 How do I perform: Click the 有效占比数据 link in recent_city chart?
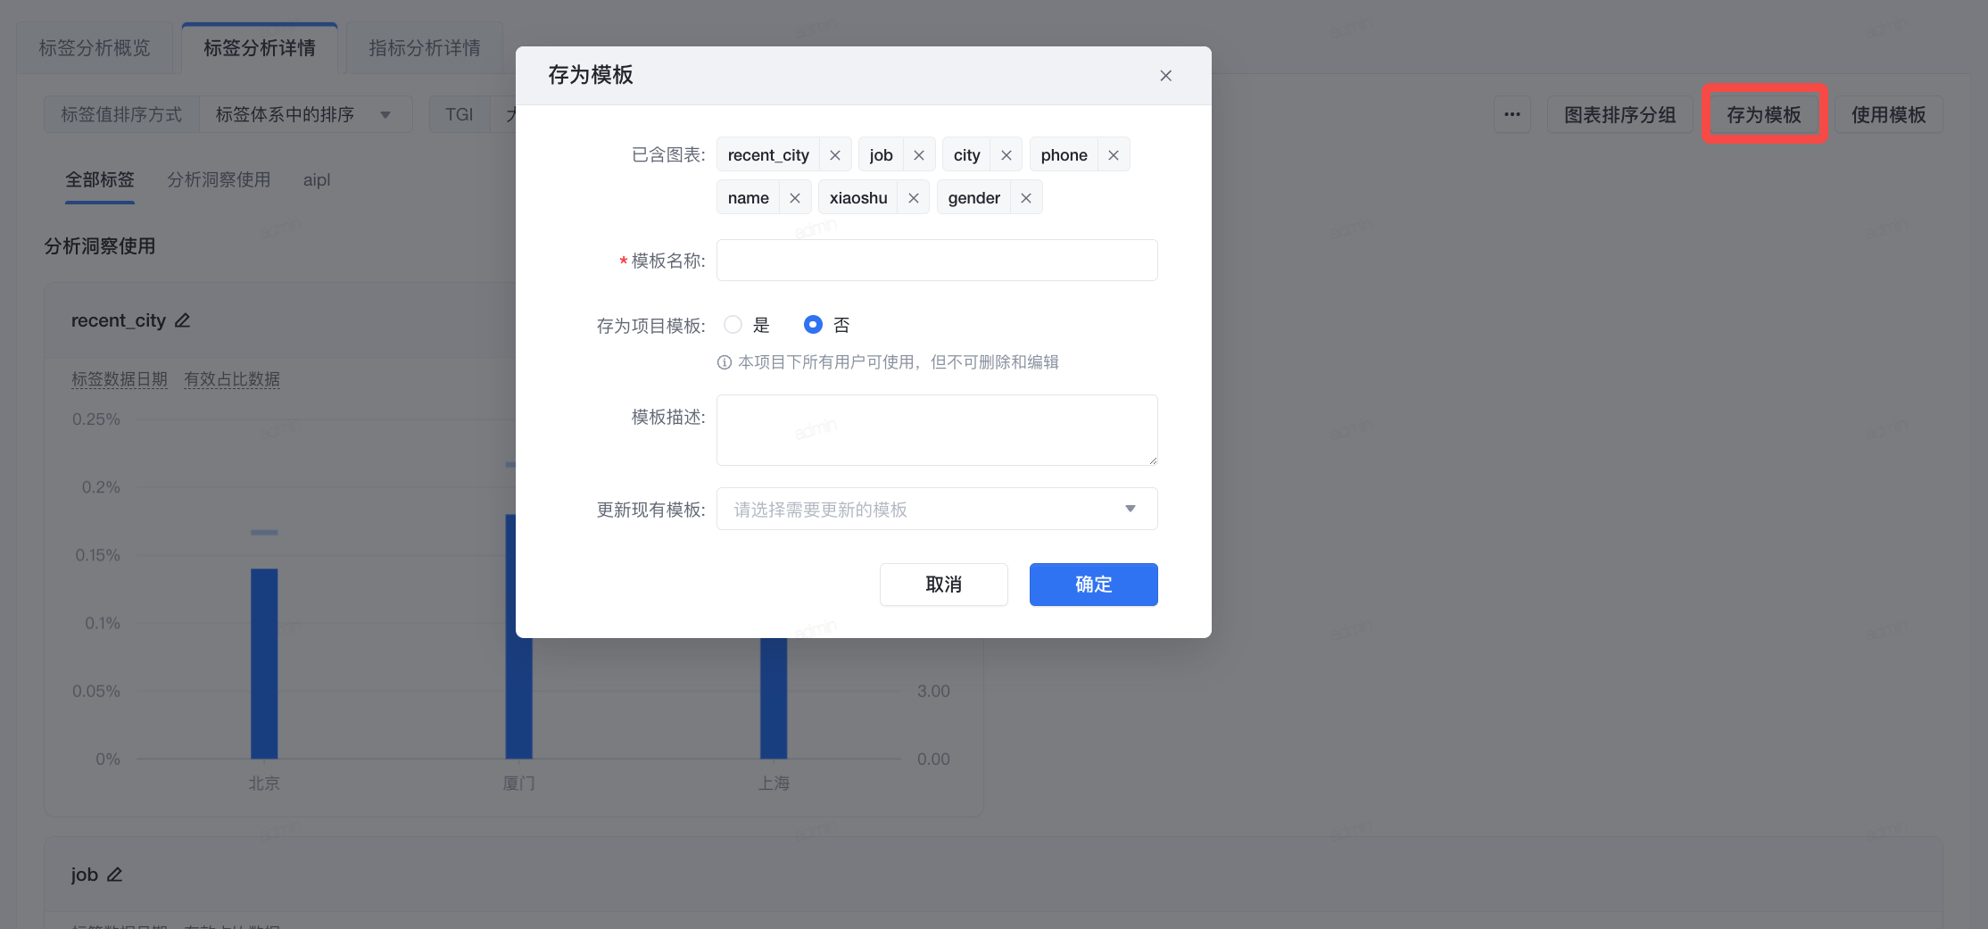(x=232, y=379)
